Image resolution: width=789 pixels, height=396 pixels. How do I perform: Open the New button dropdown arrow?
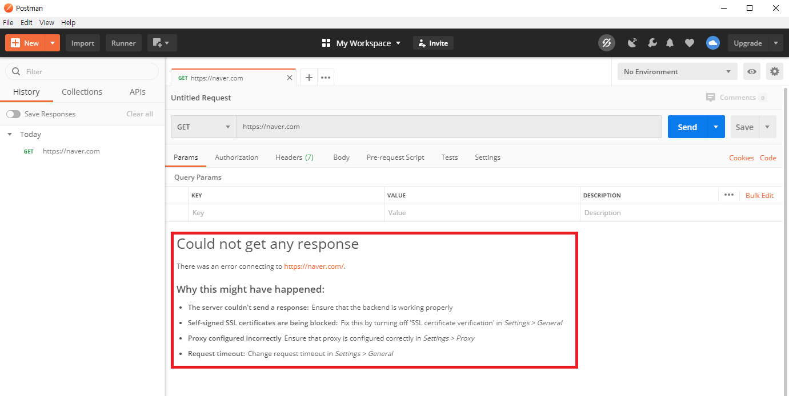click(53, 43)
